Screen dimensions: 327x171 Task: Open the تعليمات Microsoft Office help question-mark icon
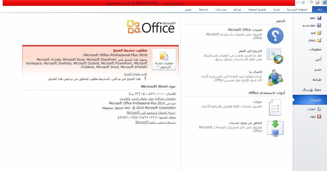pyautogui.click(x=275, y=36)
